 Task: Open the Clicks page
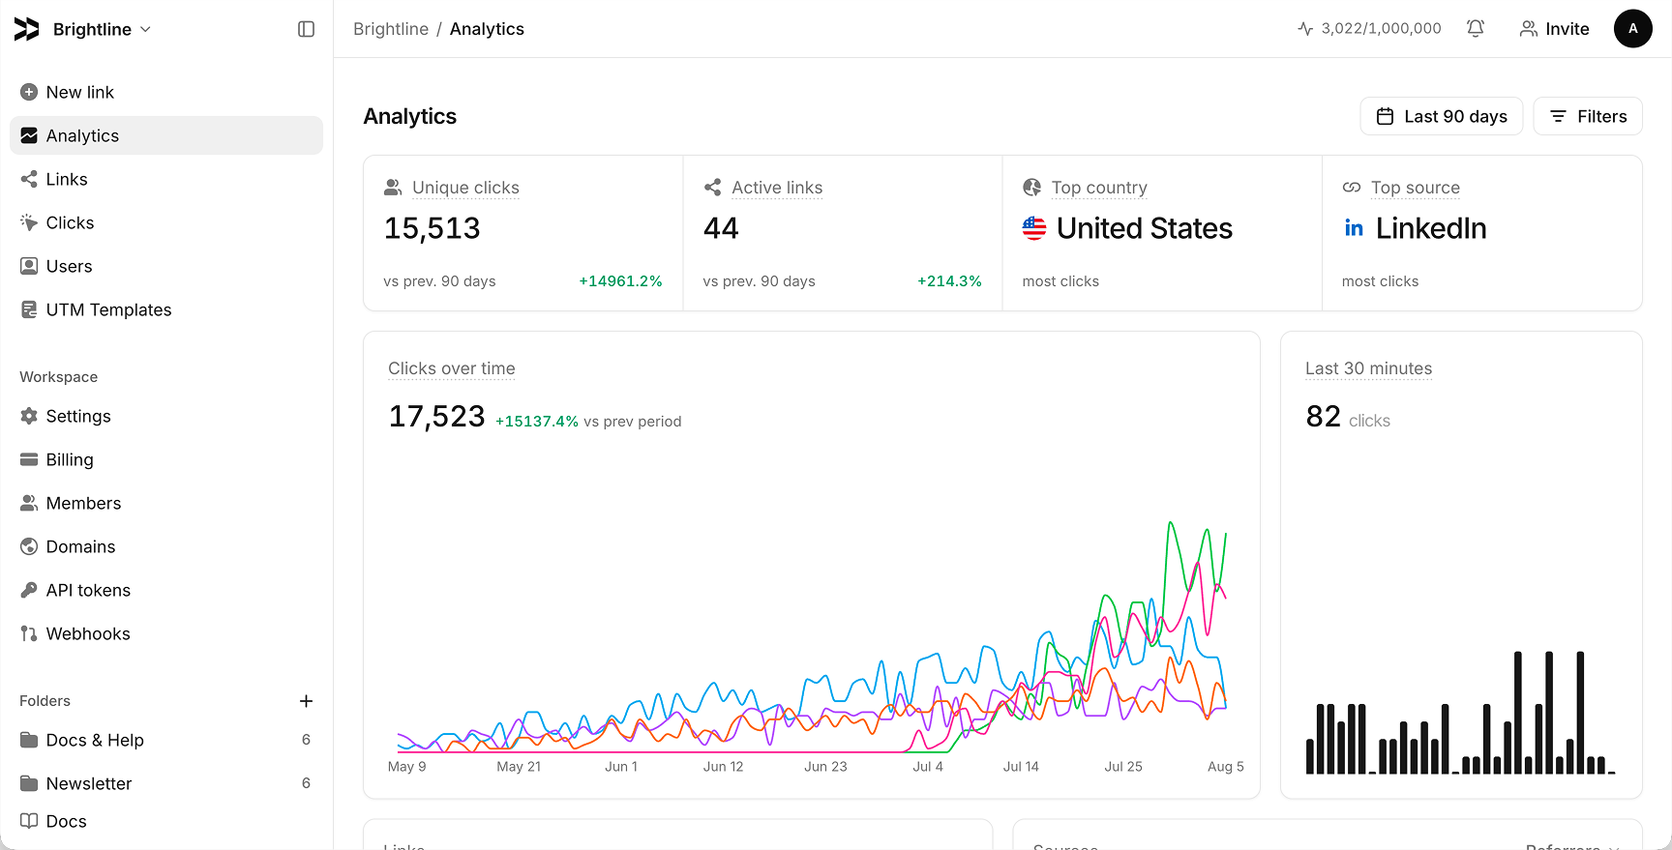click(x=166, y=222)
